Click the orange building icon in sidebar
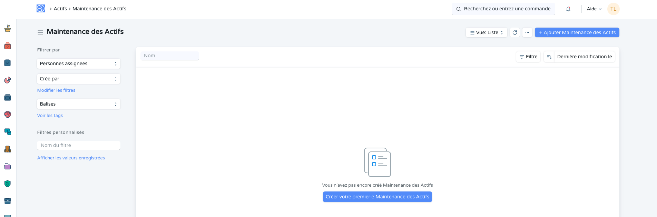The width and height of the screenshot is (657, 217). (8, 149)
